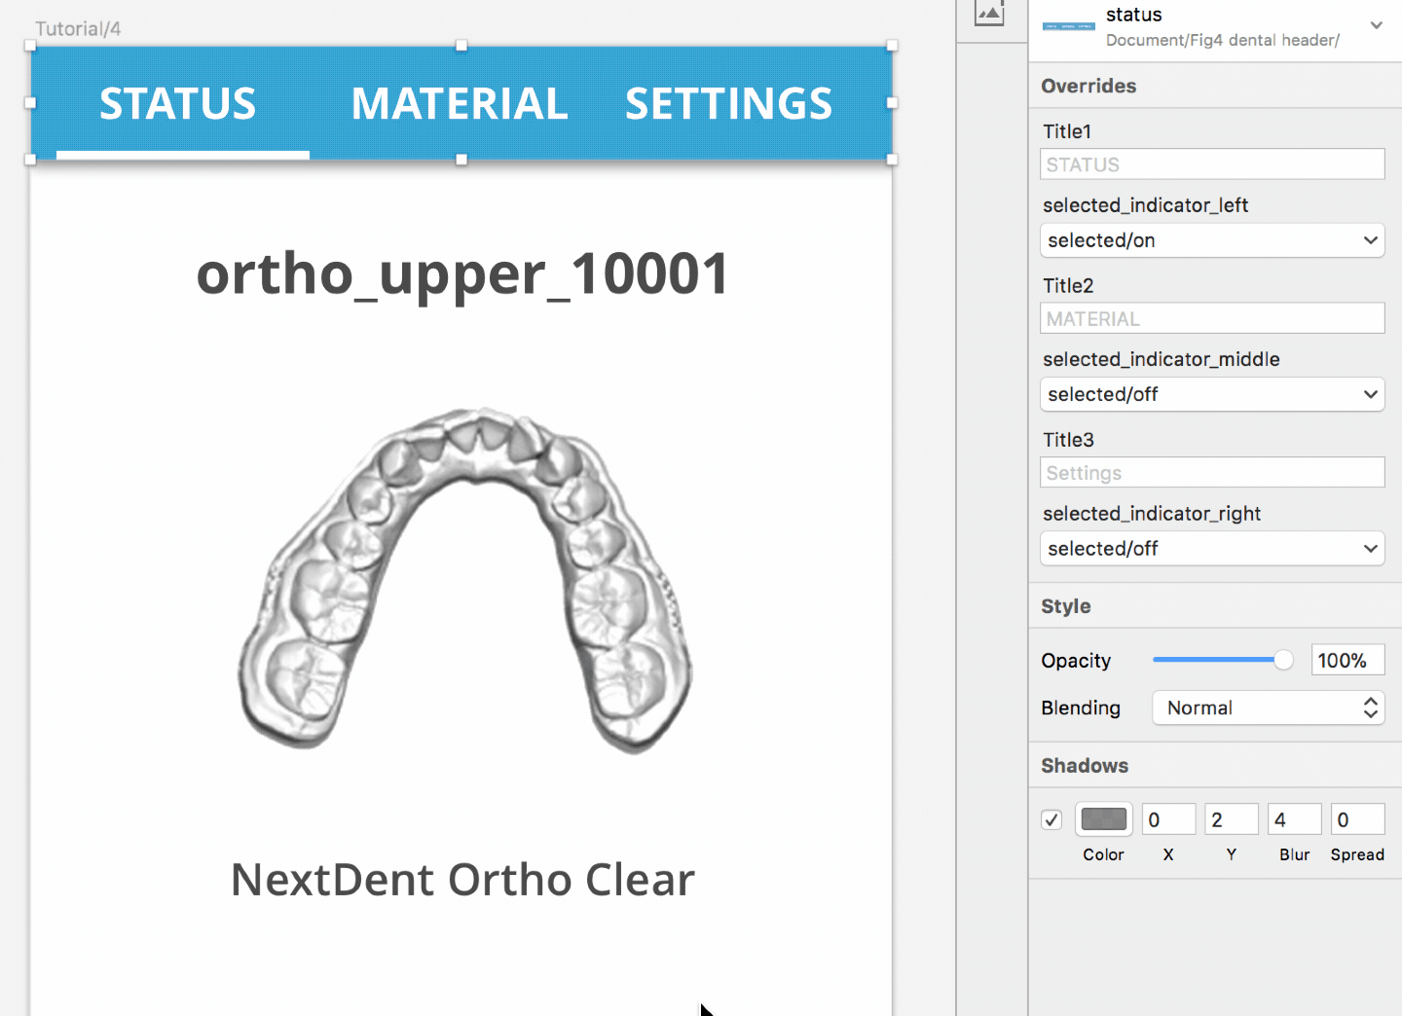Click the shadow Spread field

coord(1358,819)
